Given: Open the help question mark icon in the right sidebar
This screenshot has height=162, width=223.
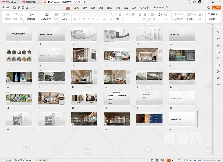Looking at the screenshot, I should point(218,72).
